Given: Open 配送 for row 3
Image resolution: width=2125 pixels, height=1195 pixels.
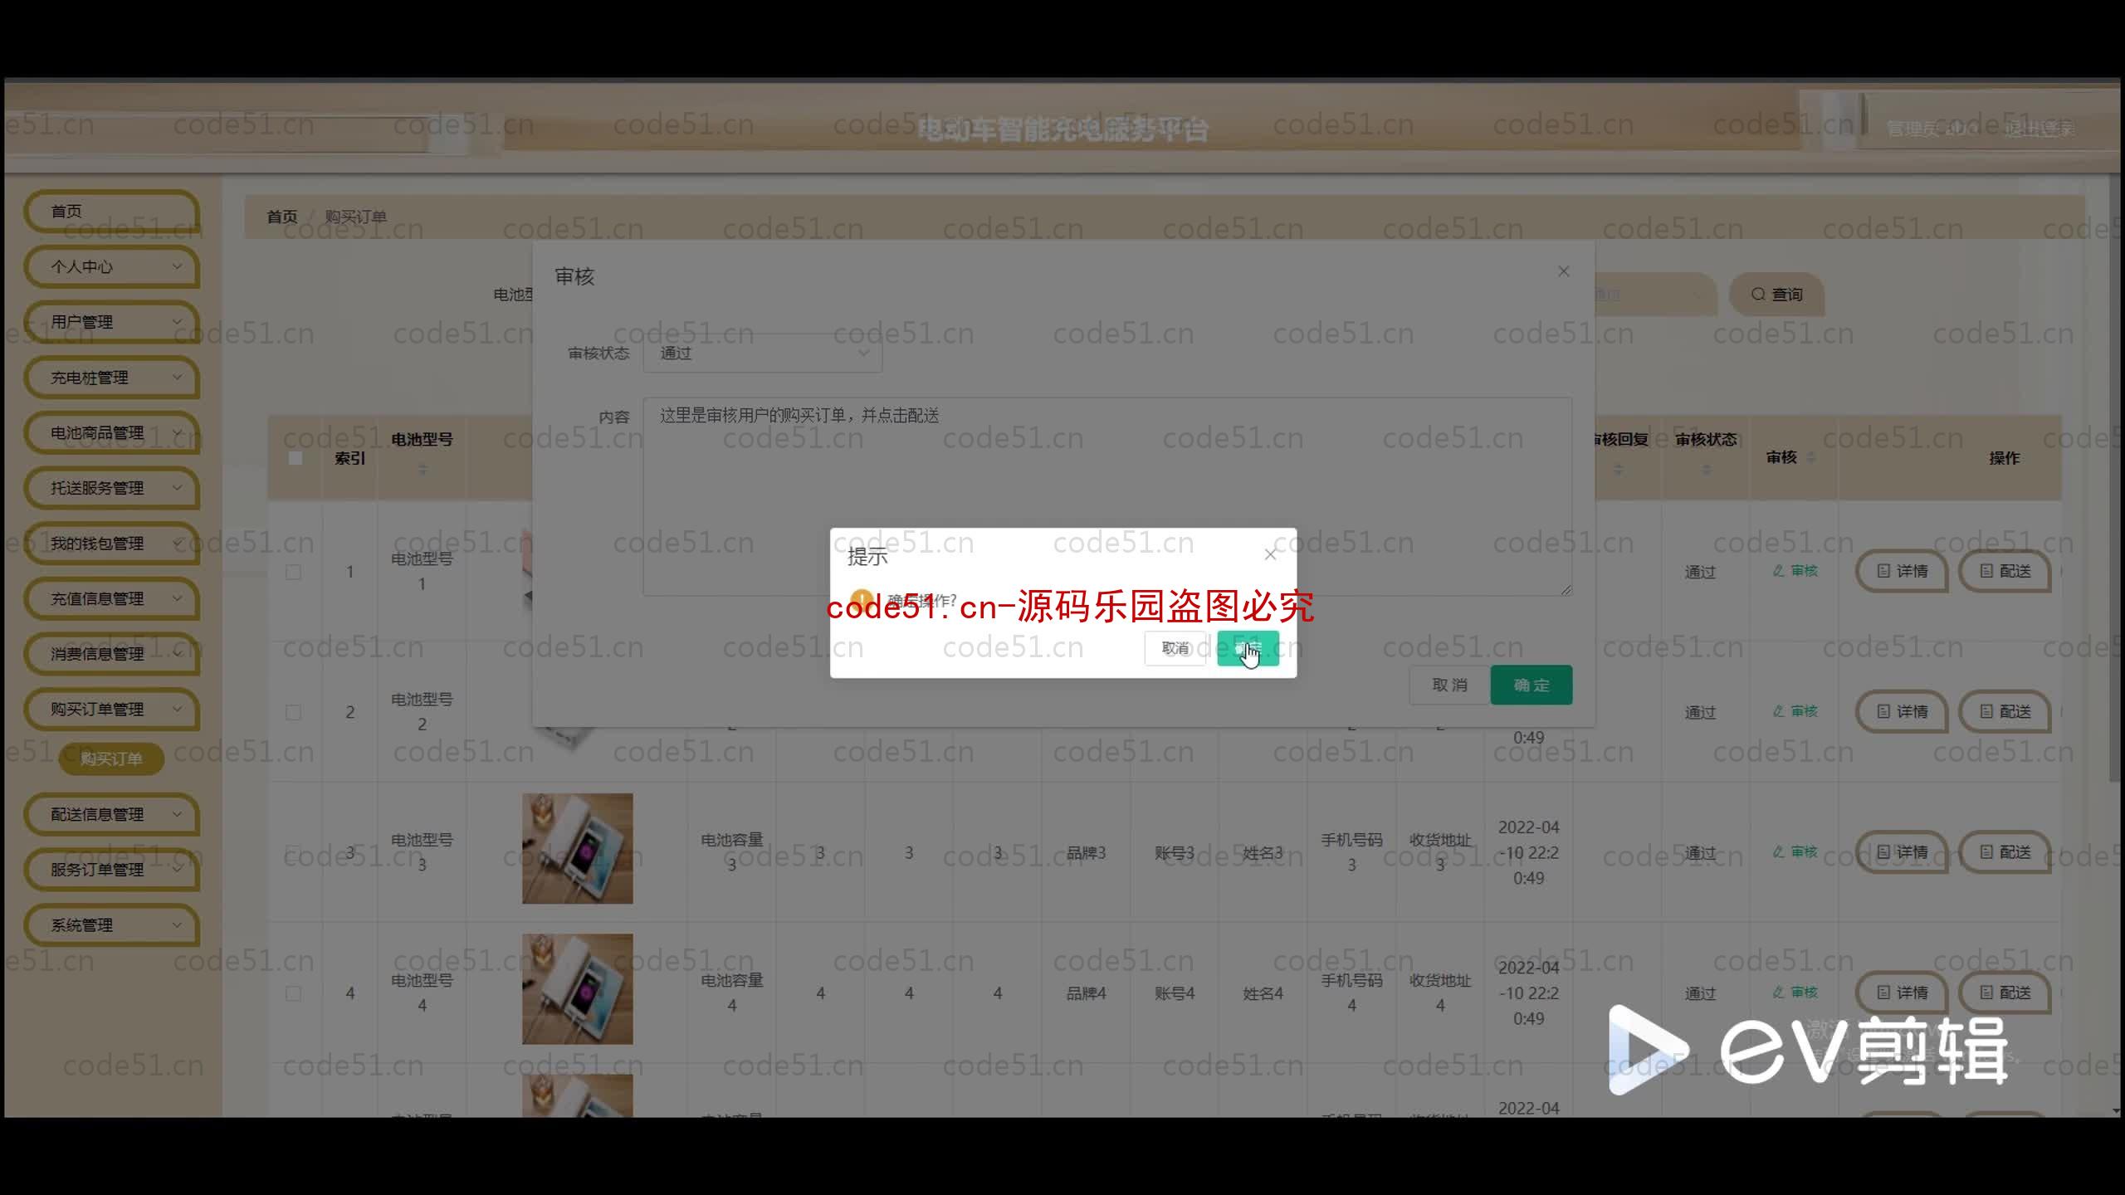Looking at the screenshot, I should (2005, 852).
